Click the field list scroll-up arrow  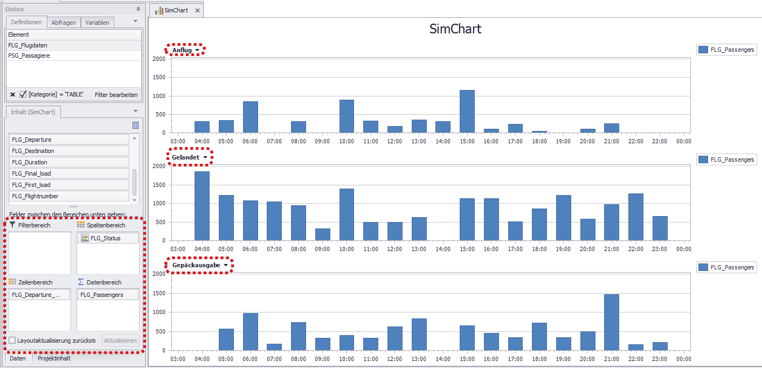pos(135,137)
